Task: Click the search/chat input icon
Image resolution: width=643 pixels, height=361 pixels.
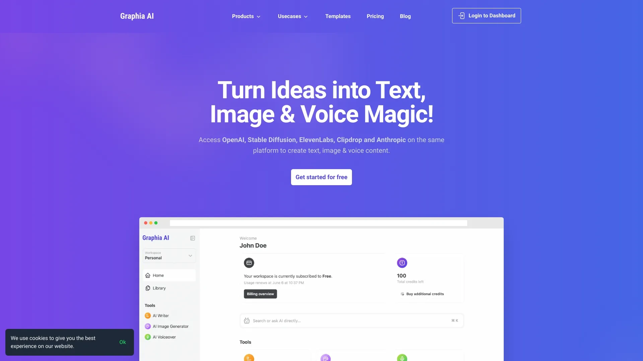Action: coord(247,321)
